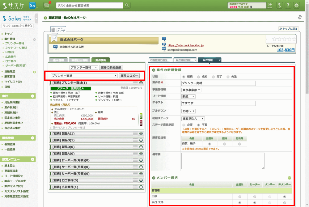This screenshot has height=207, width=309.
Task: Set 田原 as リーダー radio button
Action: [254, 196]
